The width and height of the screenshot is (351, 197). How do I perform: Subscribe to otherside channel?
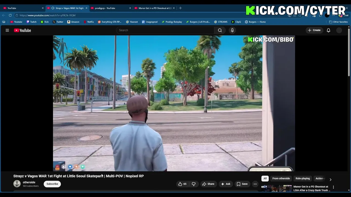tap(52, 184)
